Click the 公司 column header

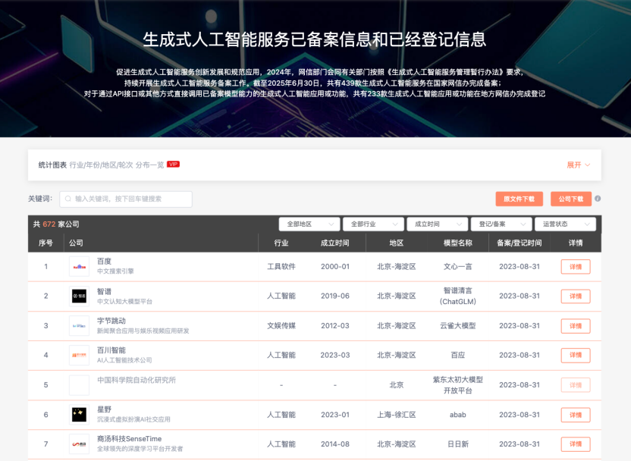[x=76, y=243]
